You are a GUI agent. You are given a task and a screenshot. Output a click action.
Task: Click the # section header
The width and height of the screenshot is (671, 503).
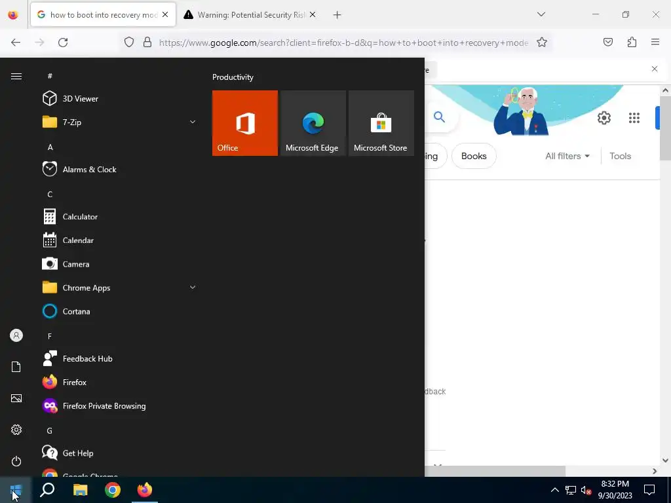[50, 76]
